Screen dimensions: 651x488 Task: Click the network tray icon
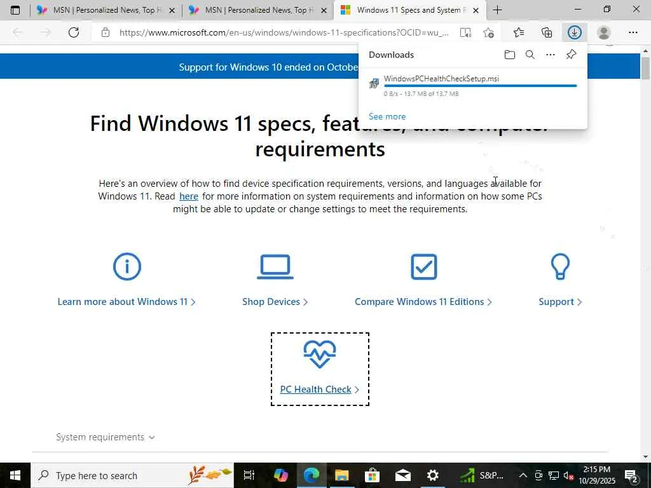tap(554, 475)
